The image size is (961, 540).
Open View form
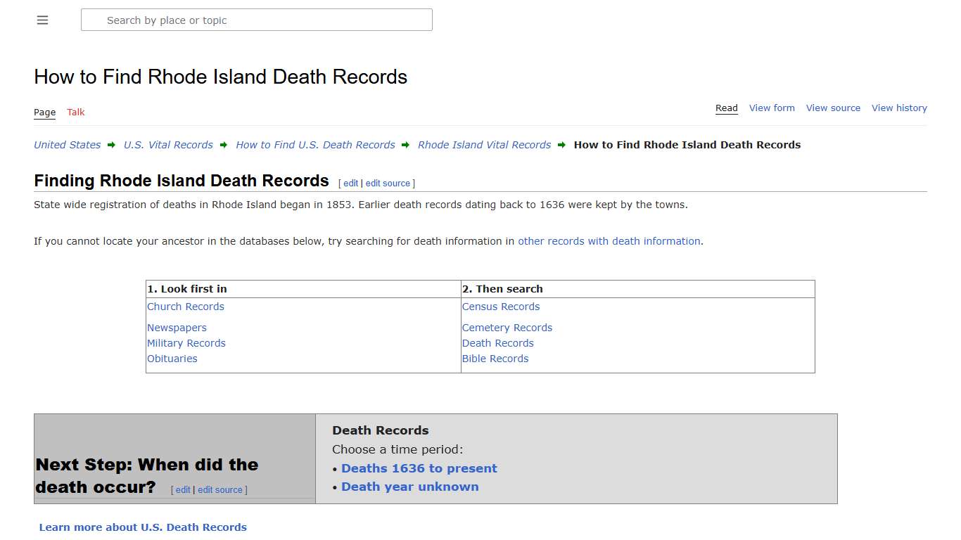[772, 108]
